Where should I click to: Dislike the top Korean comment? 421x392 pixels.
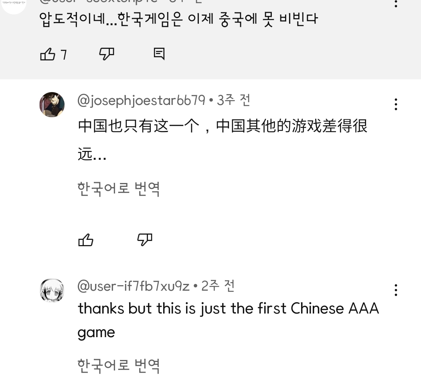[x=107, y=54]
